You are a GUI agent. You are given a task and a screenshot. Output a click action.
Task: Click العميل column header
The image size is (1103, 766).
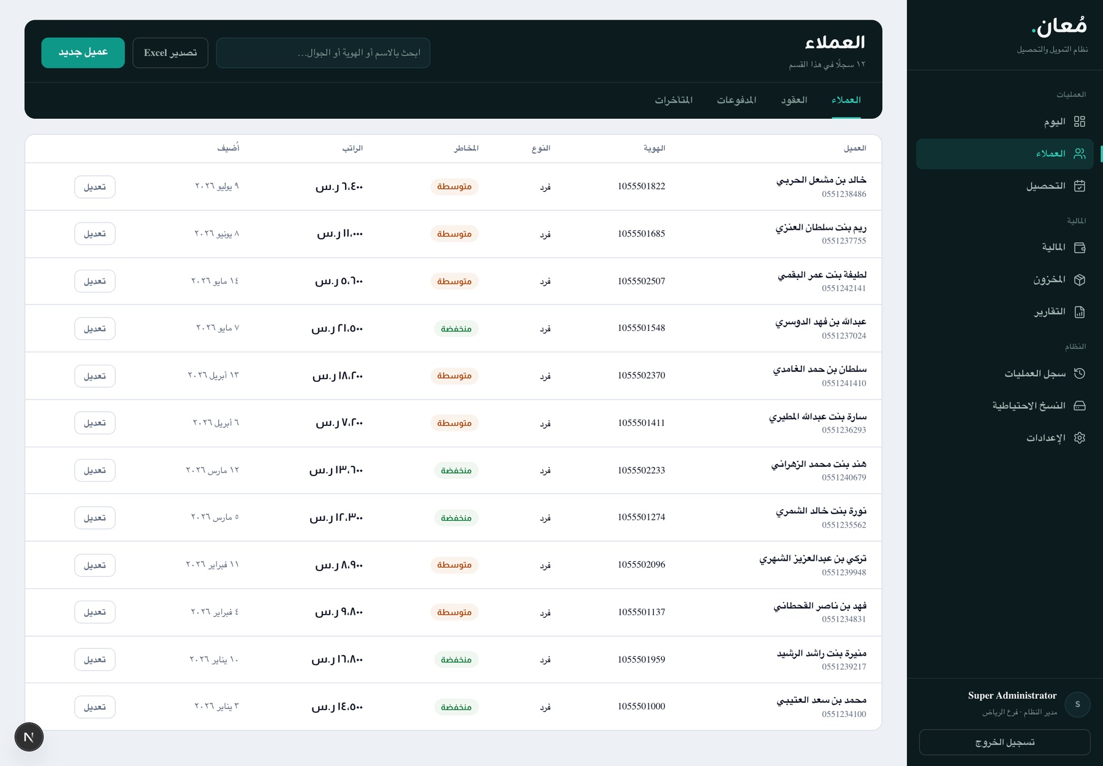(x=855, y=148)
